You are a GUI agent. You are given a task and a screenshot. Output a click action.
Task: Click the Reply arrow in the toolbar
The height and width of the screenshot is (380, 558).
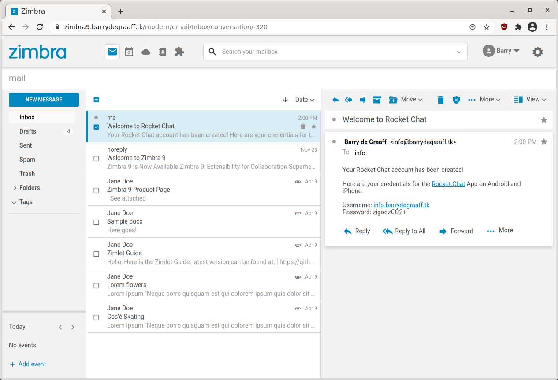click(335, 100)
